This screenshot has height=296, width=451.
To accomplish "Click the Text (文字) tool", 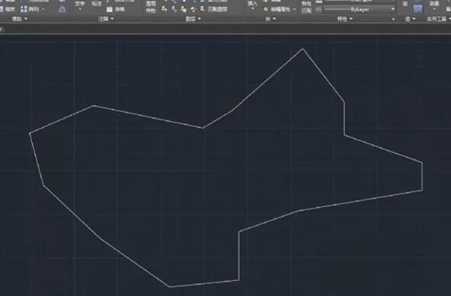I will pos(80,4).
